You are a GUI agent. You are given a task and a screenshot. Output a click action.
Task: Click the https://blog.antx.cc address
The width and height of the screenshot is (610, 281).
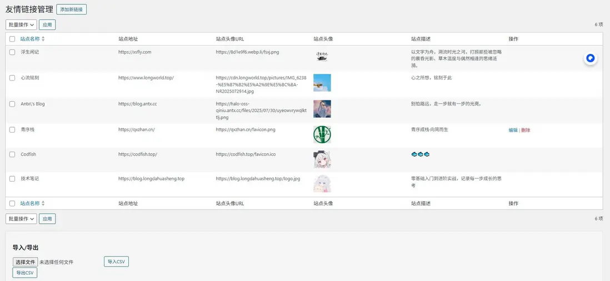(138, 104)
